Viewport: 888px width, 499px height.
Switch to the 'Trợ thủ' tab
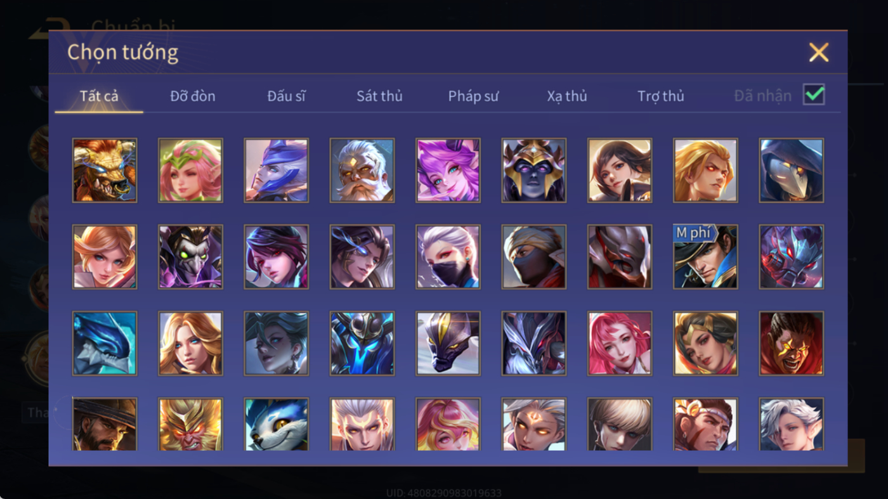tap(661, 96)
